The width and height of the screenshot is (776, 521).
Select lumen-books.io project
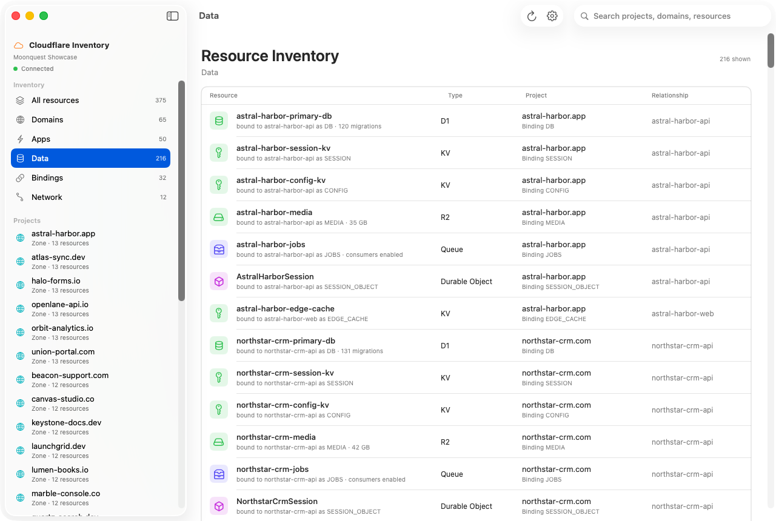[x=91, y=474]
